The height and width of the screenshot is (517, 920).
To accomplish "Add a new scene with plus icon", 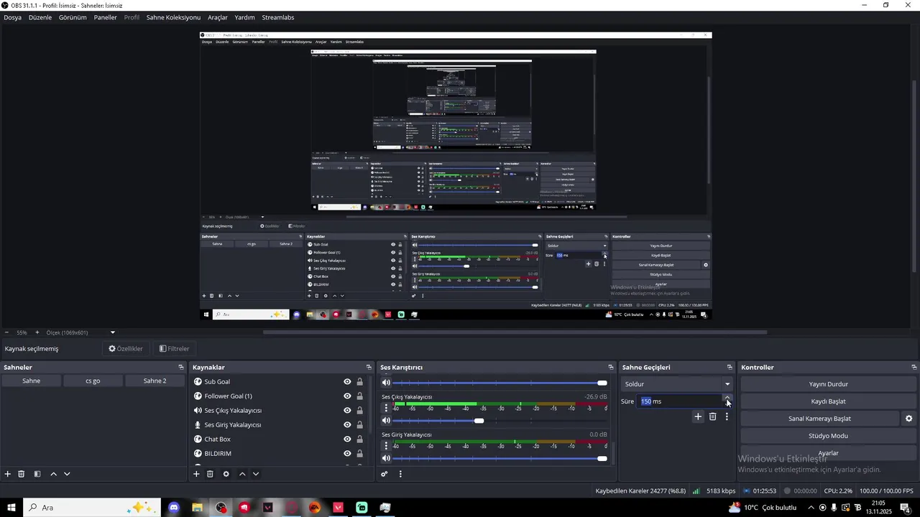I will point(8,474).
